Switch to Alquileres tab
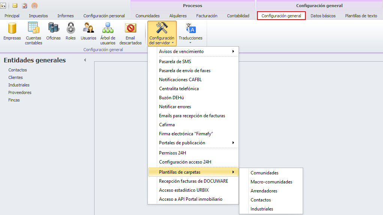This screenshot has width=383, height=215. [x=178, y=16]
